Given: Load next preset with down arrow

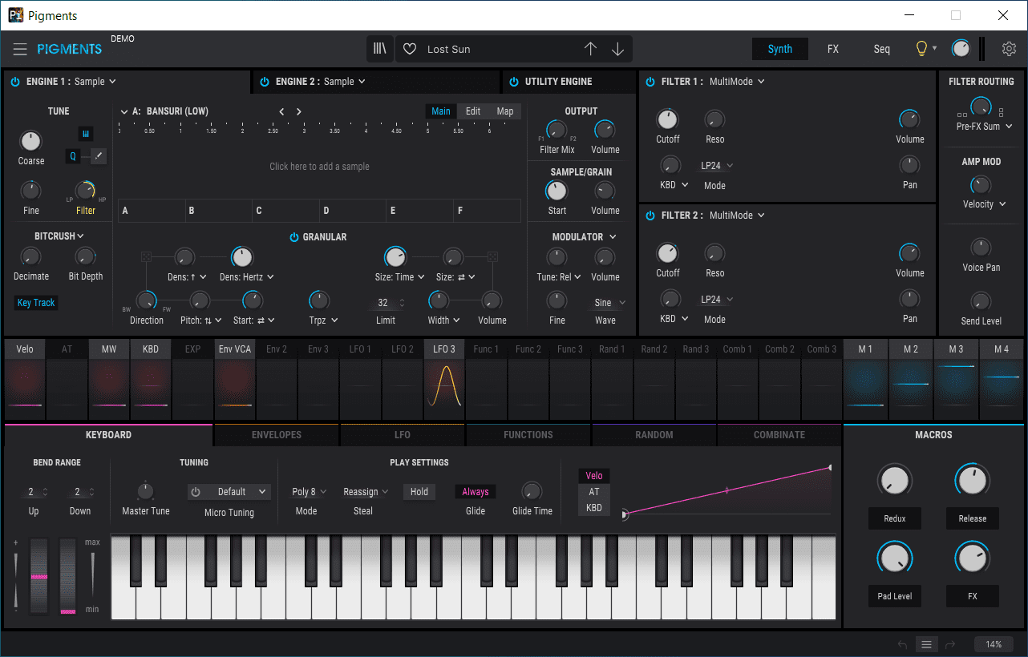Looking at the screenshot, I should coord(617,49).
